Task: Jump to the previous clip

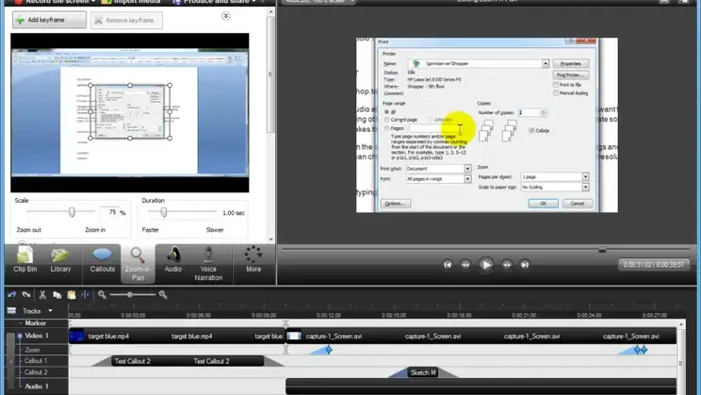Action: [448, 265]
